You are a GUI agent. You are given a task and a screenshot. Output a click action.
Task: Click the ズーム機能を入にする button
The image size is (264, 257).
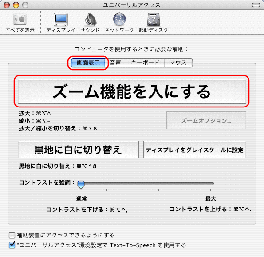point(132,91)
